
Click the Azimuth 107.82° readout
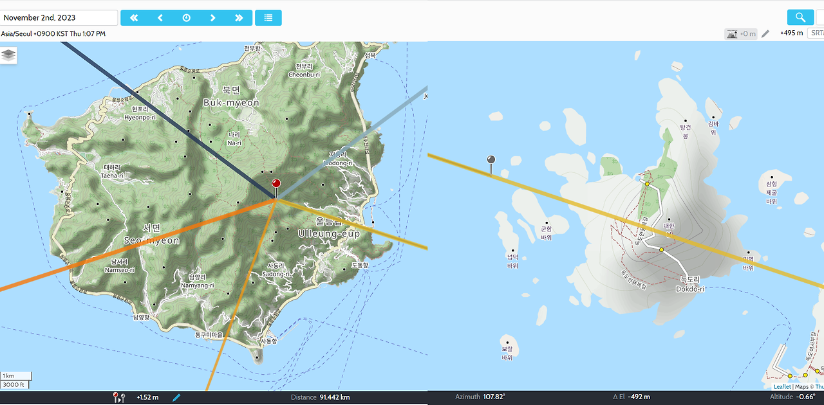click(x=480, y=397)
